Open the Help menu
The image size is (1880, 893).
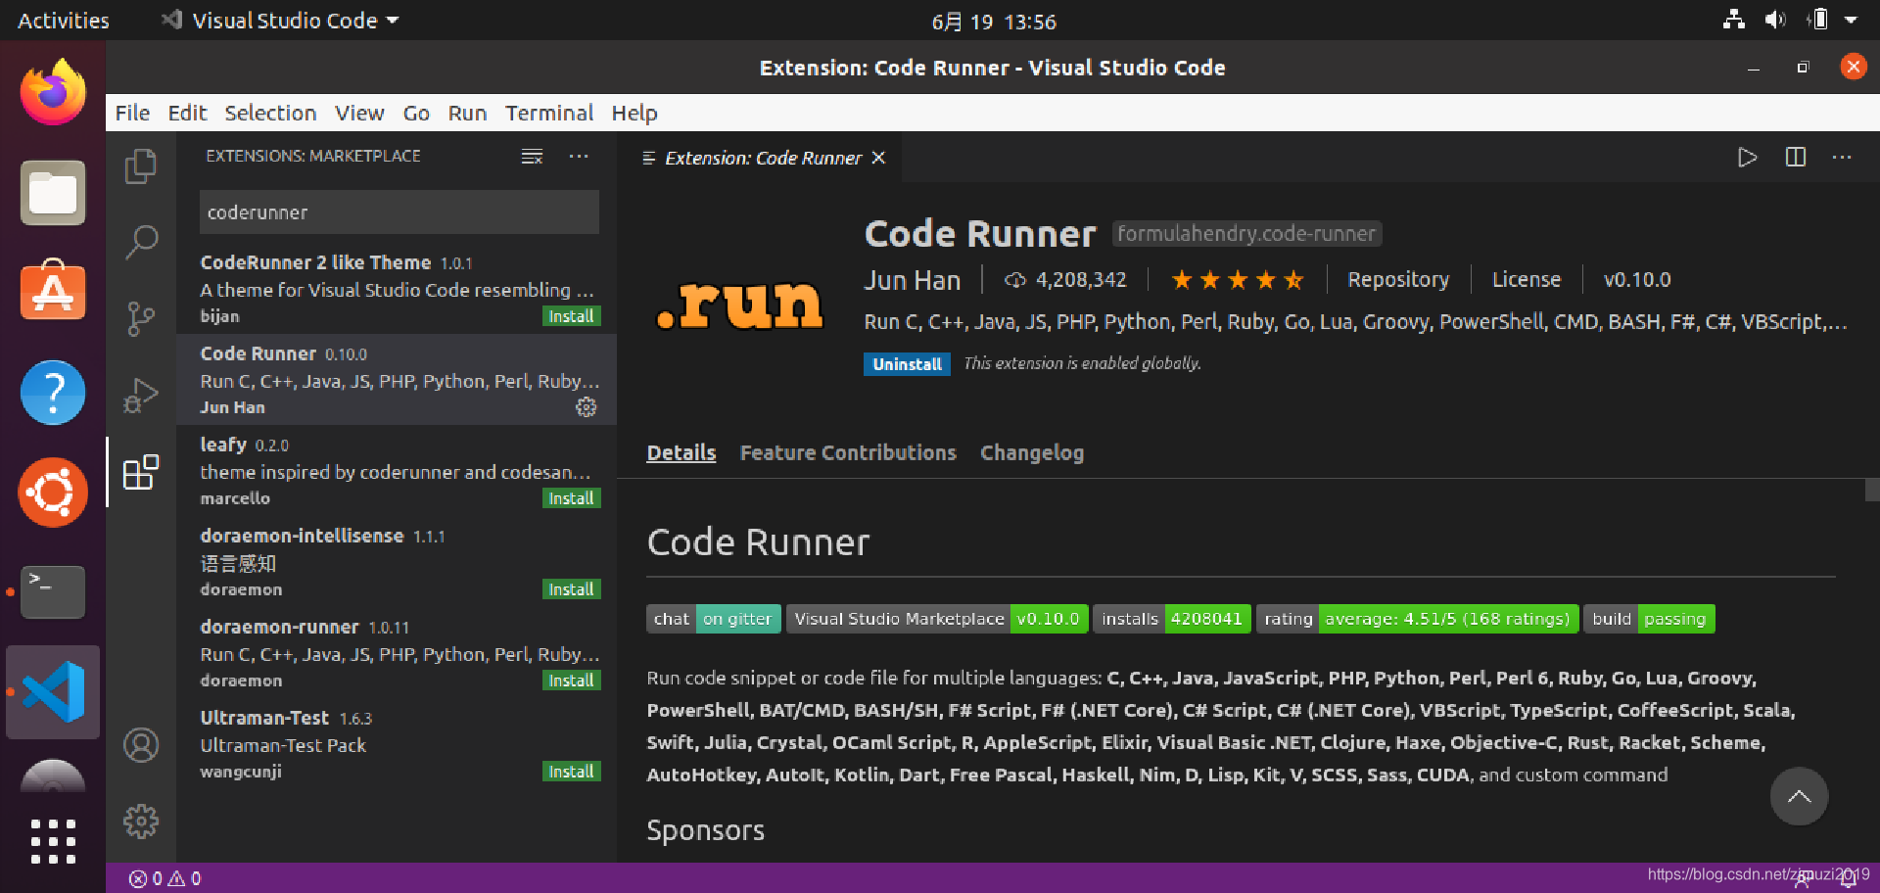[x=634, y=113]
